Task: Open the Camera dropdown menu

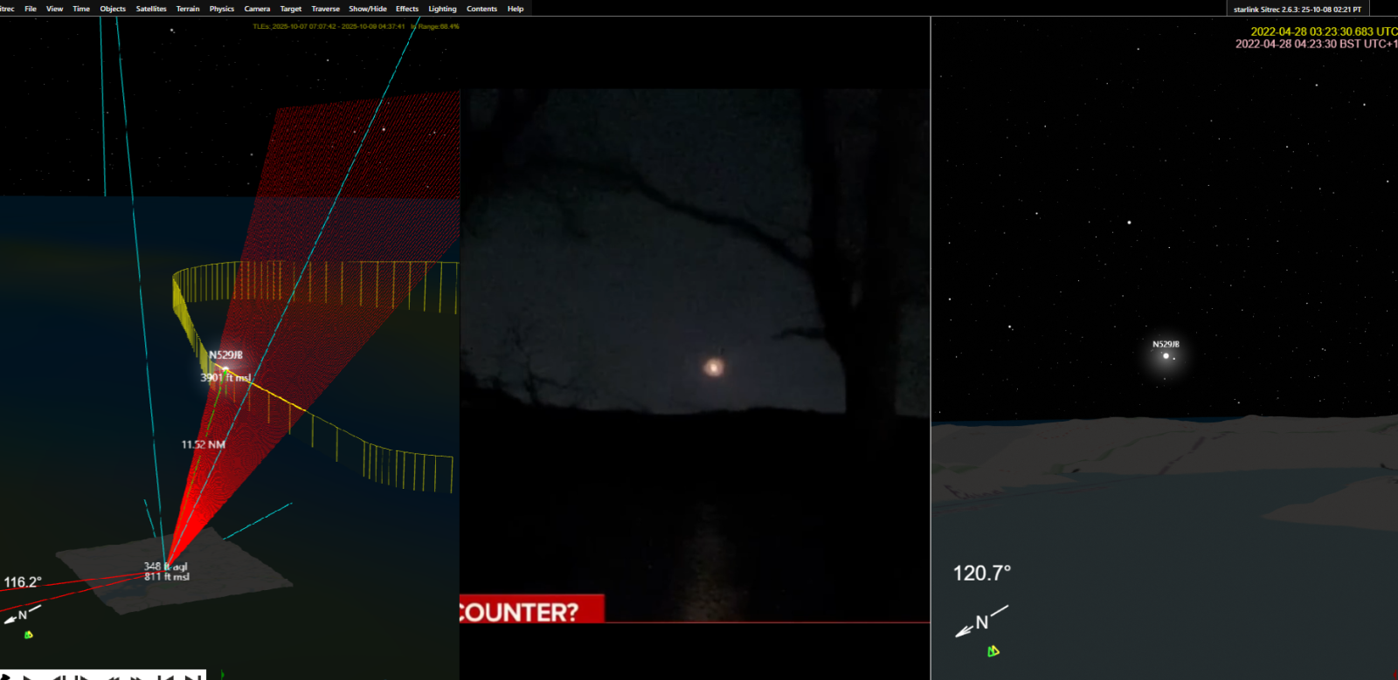Action: (257, 9)
